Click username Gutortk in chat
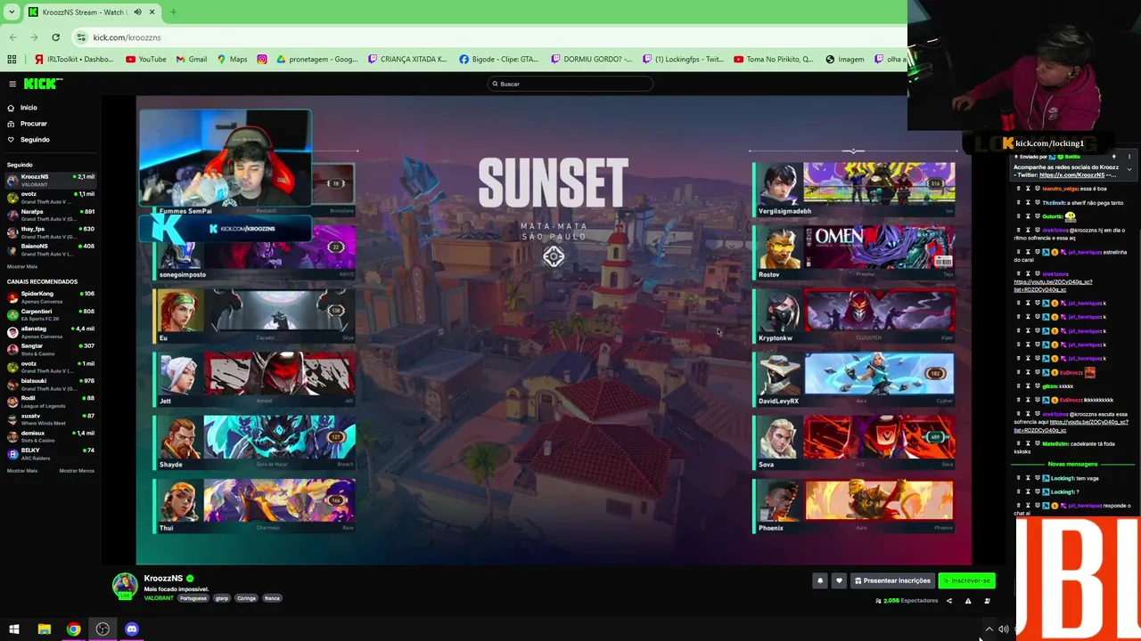 (1053, 216)
